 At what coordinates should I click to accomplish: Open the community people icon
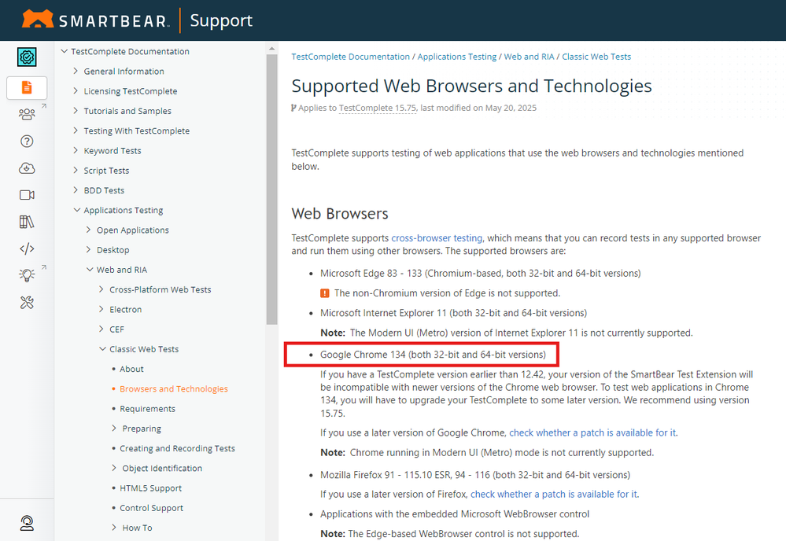click(x=27, y=114)
